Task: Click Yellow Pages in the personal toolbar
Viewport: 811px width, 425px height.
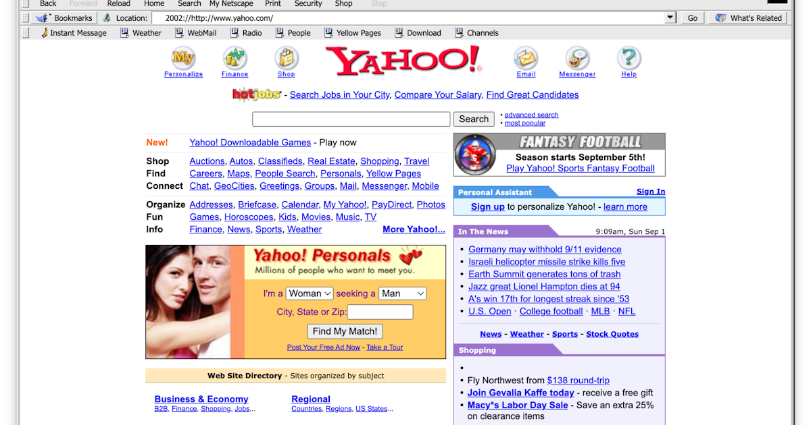Action: point(353,32)
